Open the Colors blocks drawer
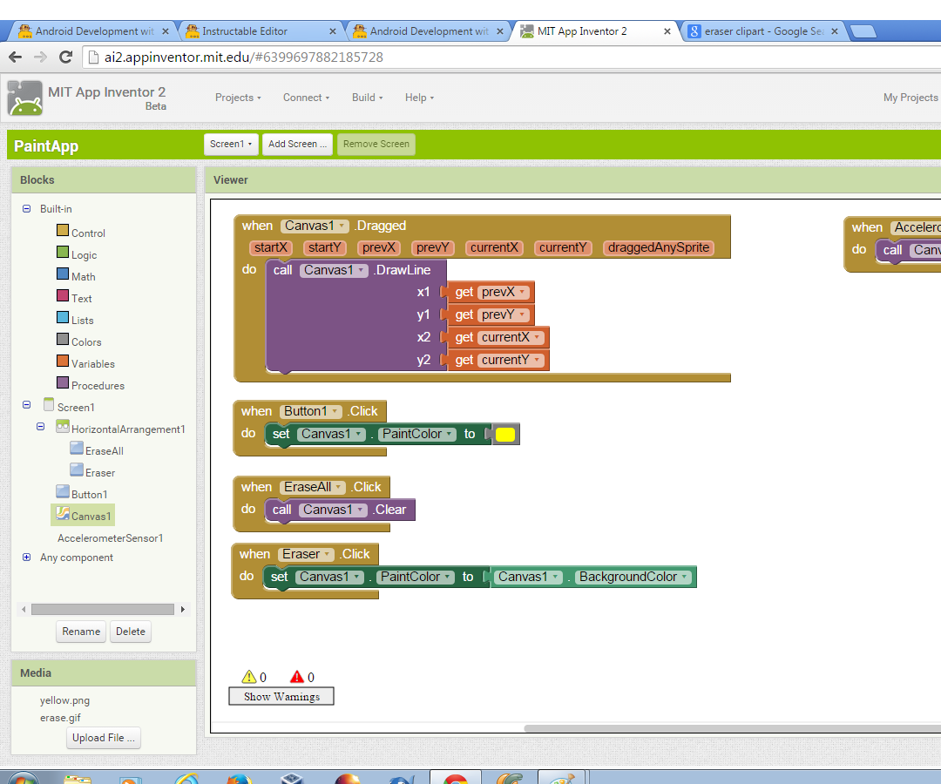The image size is (941, 784). tap(85, 341)
